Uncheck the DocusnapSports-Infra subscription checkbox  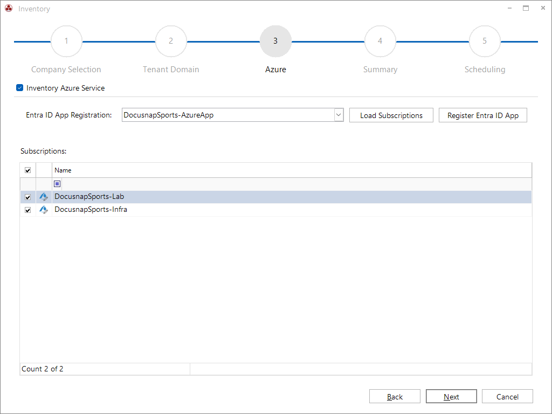[28, 210]
